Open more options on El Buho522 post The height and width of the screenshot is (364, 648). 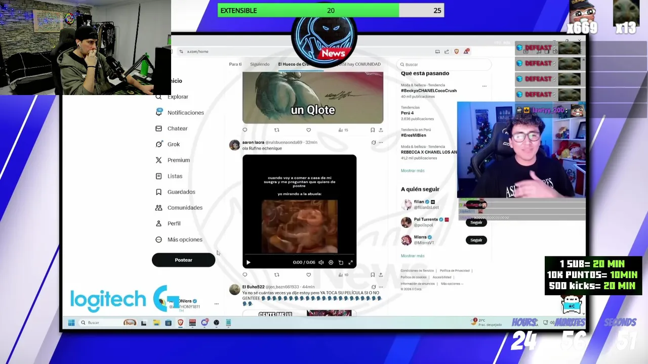(381, 287)
